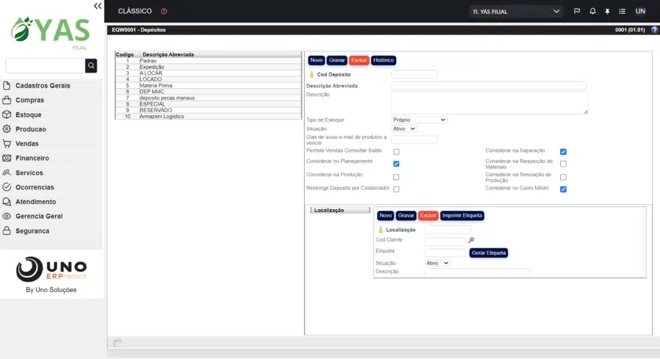Click the Cod Cliente lookup magnifier icon
660x359 pixels.
471,240
